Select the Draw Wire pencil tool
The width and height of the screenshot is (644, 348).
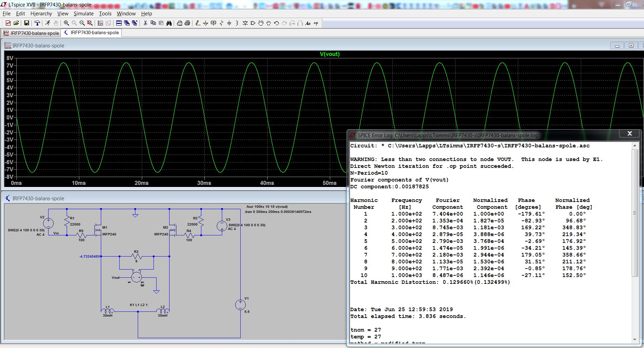[198, 23]
